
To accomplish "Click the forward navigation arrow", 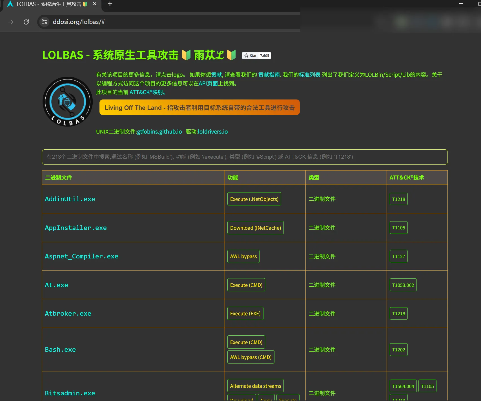I will [x=11, y=22].
